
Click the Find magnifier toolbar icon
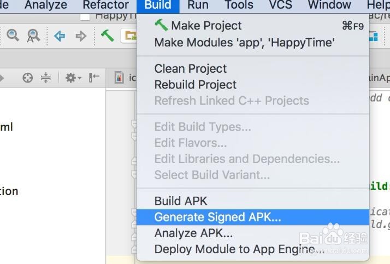13,36
